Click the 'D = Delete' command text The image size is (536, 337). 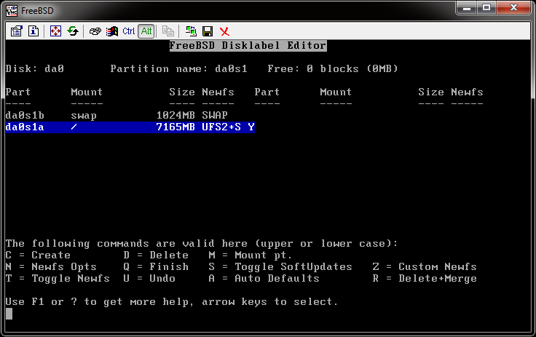(156, 255)
